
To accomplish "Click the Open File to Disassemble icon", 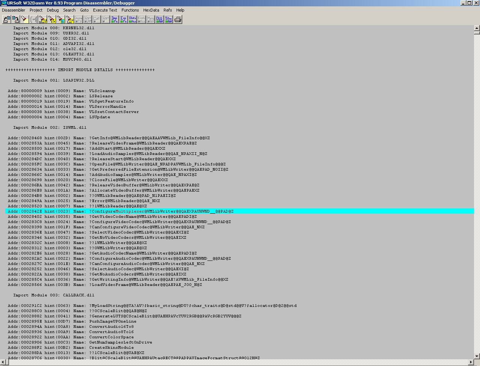I will pos(7,19).
